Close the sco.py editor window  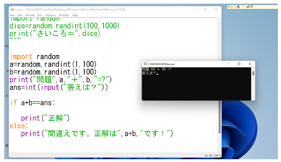pyautogui.click(x=216, y=9)
